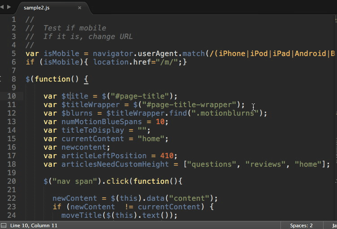Click "content" string on line 22
Image resolution: width=337 pixels, height=229 pixels.
189,198
